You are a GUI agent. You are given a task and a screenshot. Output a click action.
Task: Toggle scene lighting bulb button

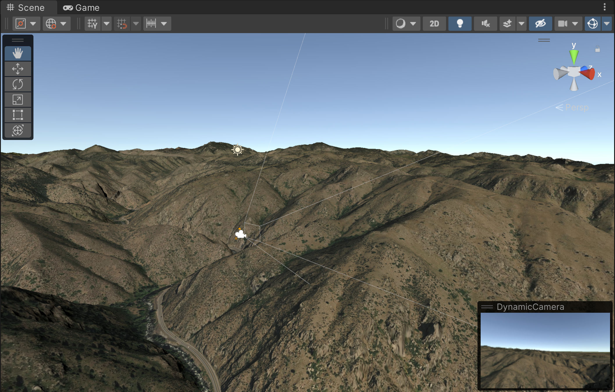(460, 24)
